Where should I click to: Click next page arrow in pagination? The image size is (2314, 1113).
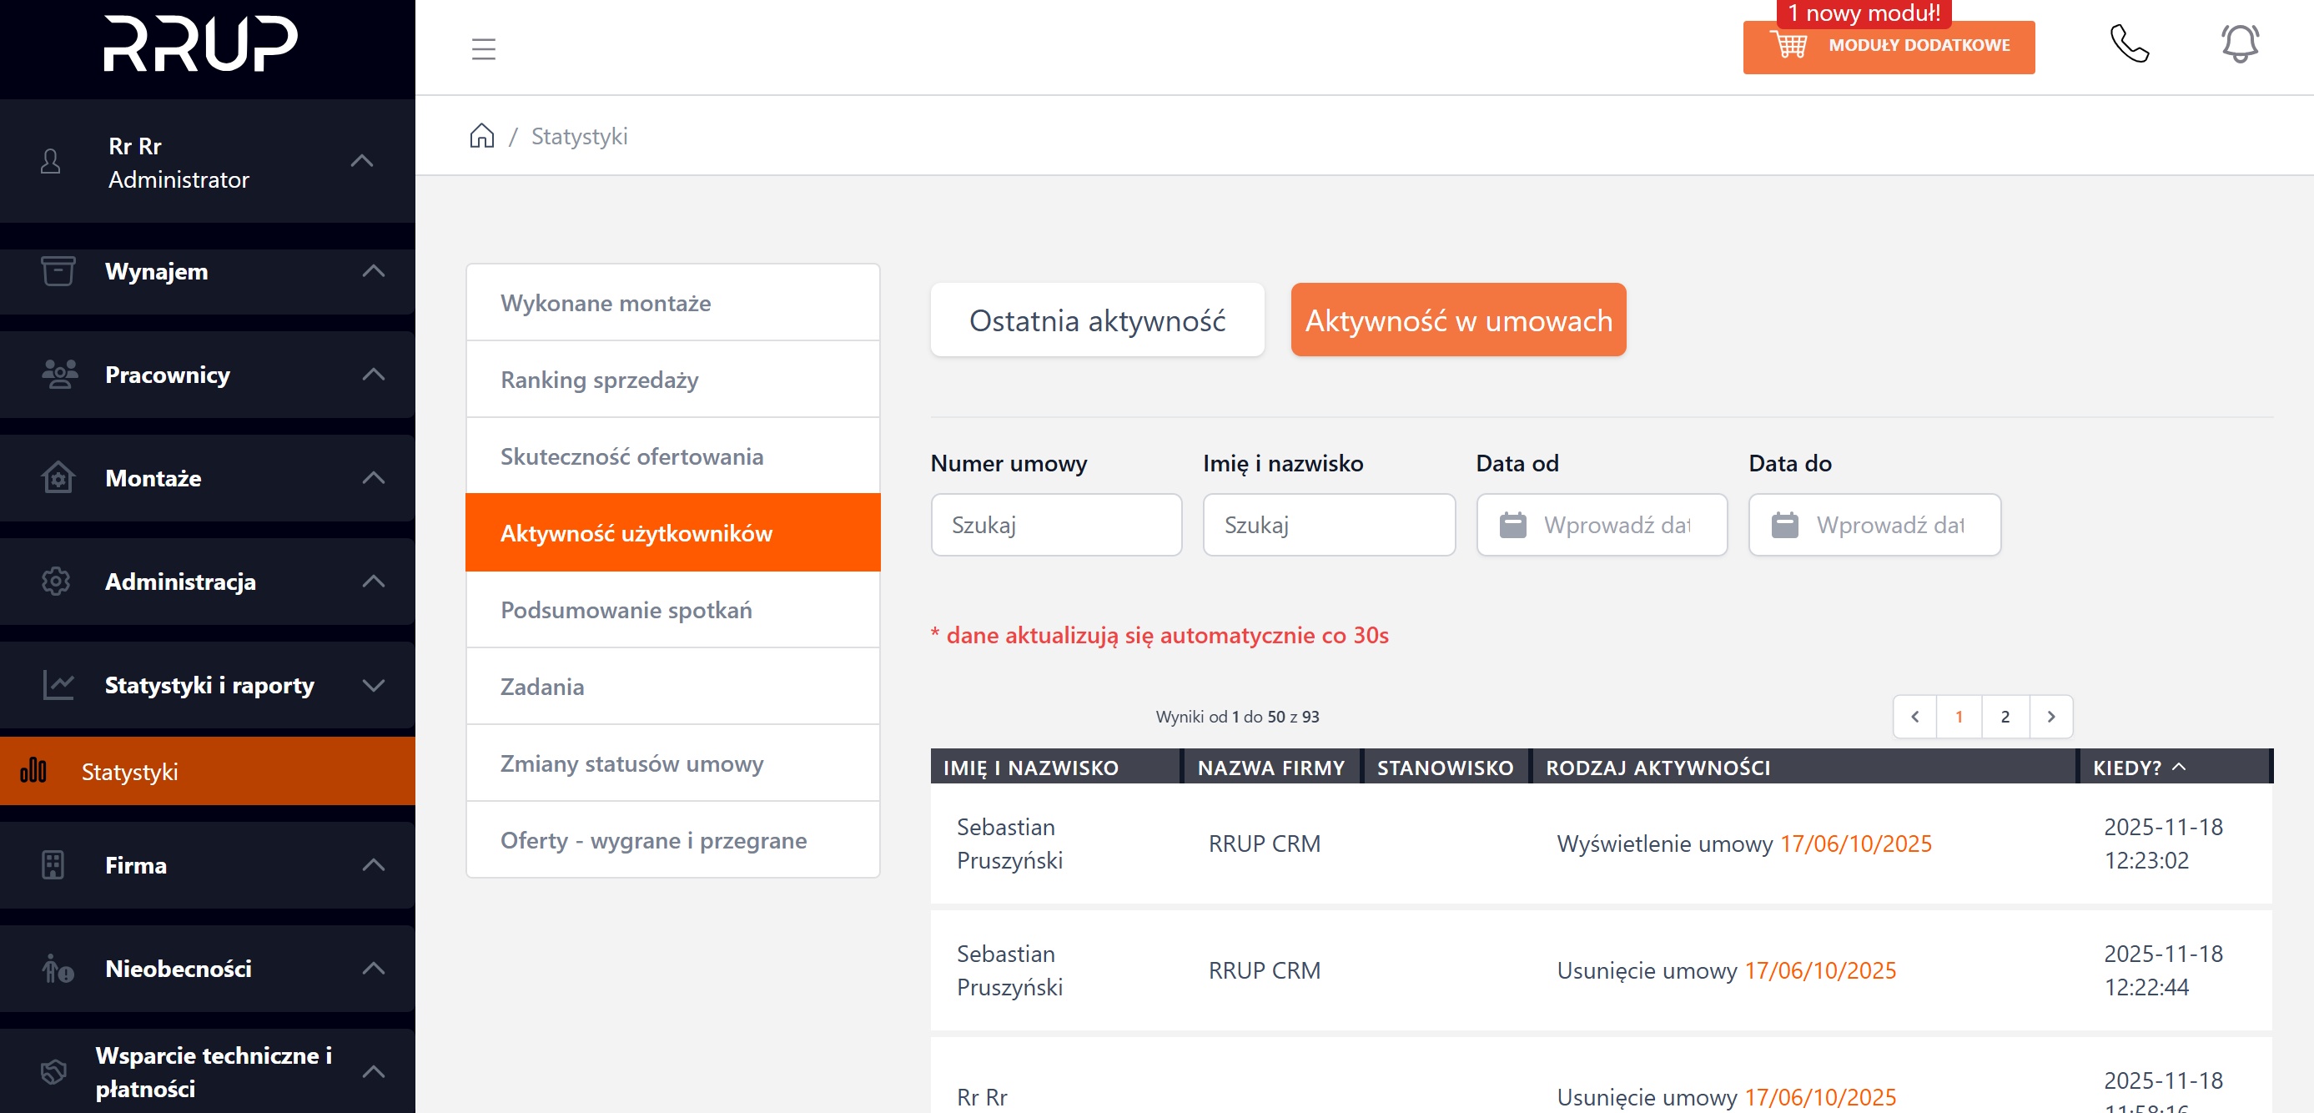coord(2050,716)
